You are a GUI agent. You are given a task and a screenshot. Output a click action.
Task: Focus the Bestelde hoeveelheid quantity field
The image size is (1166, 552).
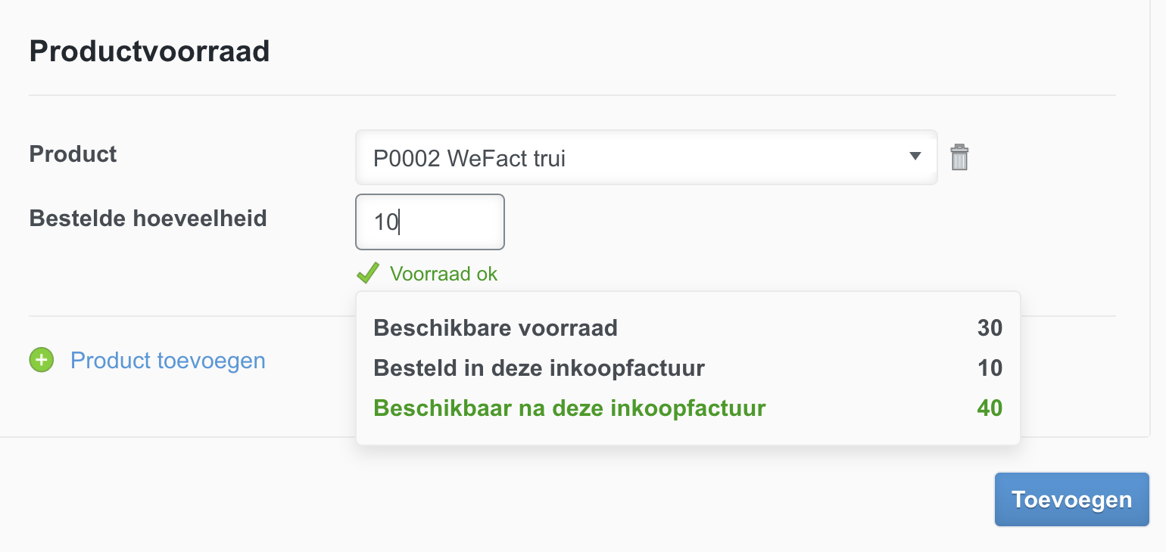(x=429, y=222)
